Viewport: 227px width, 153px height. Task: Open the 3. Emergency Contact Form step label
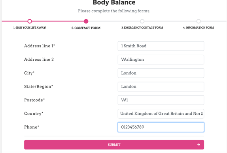point(142,28)
